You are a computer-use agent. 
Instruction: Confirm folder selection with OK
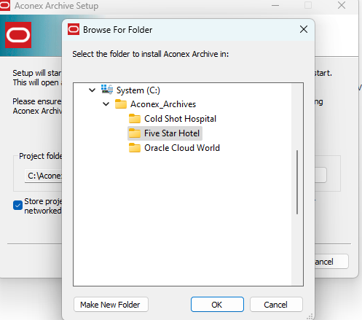click(x=217, y=305)
